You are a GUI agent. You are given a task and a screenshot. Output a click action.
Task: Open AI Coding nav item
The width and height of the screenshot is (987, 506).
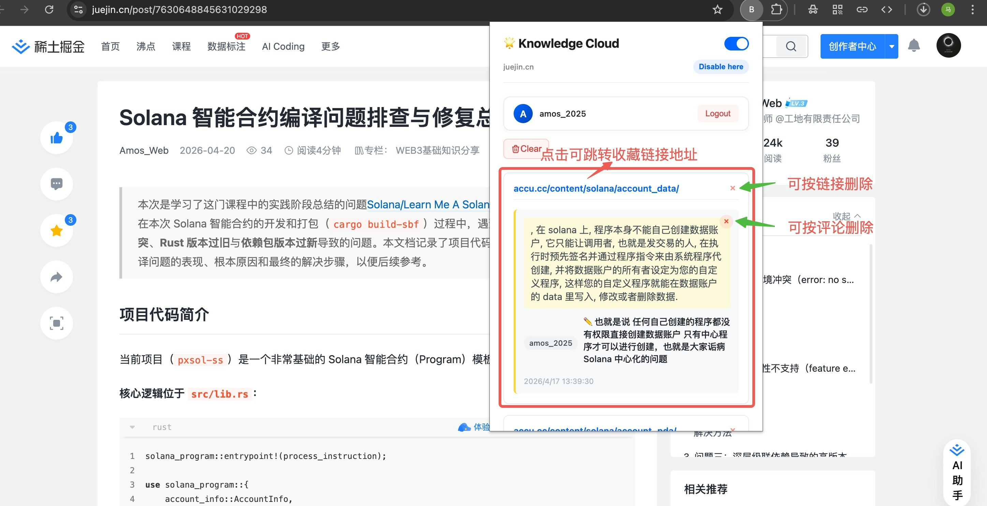tap(283, 46)
